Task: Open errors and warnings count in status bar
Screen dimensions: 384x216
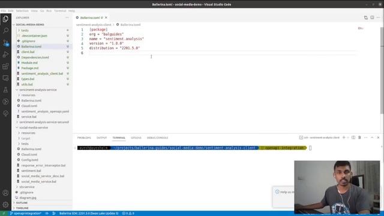Action: coord(128,214)
